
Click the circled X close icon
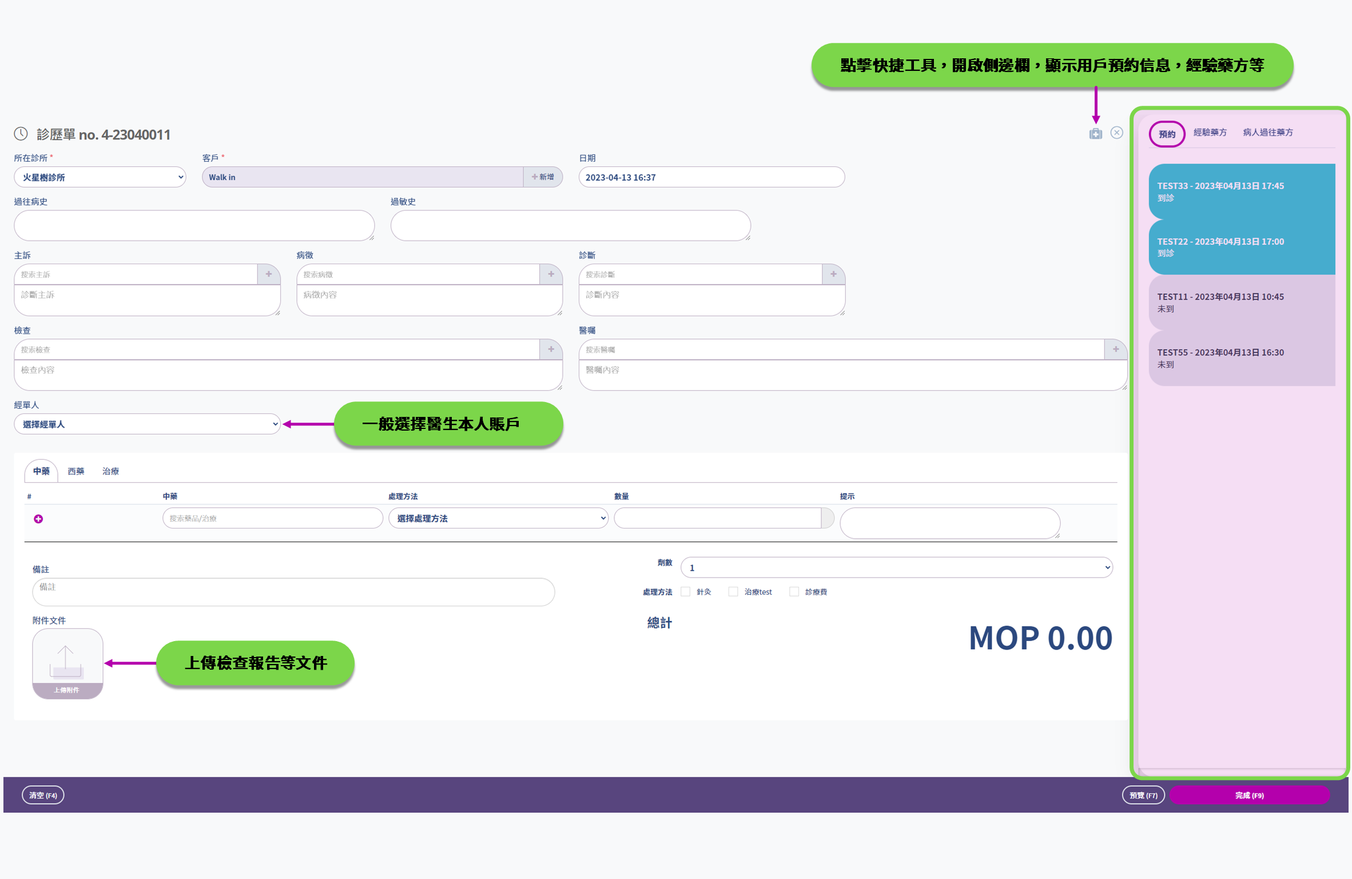coord(1116,133)
